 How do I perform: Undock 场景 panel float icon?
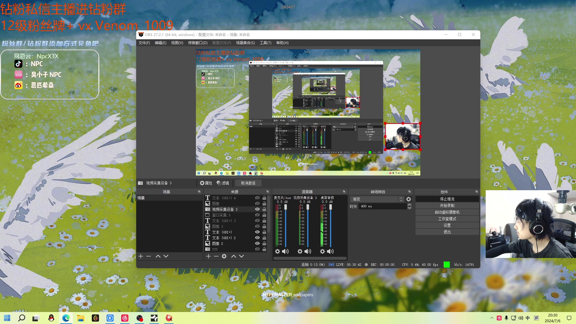tap(199, 192)
